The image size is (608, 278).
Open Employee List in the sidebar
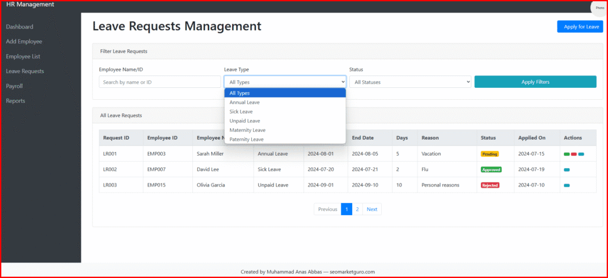click(23, 56)
